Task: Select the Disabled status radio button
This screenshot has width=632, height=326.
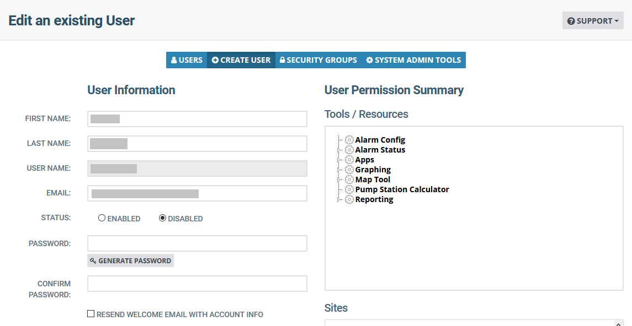Action: point(162,218)
